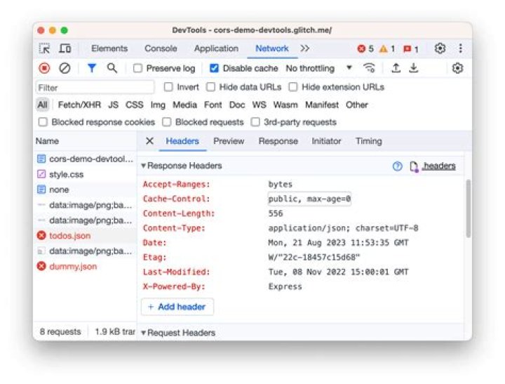Click dummy.json red error icon
505x384 pixels.
41,266
